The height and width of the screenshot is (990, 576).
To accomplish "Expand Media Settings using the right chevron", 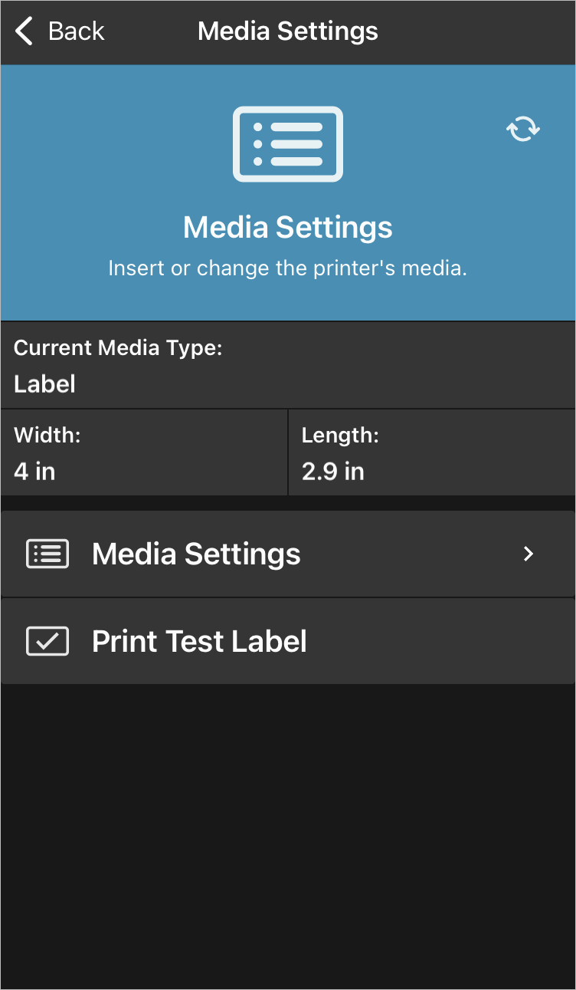I will coord(528,554).
